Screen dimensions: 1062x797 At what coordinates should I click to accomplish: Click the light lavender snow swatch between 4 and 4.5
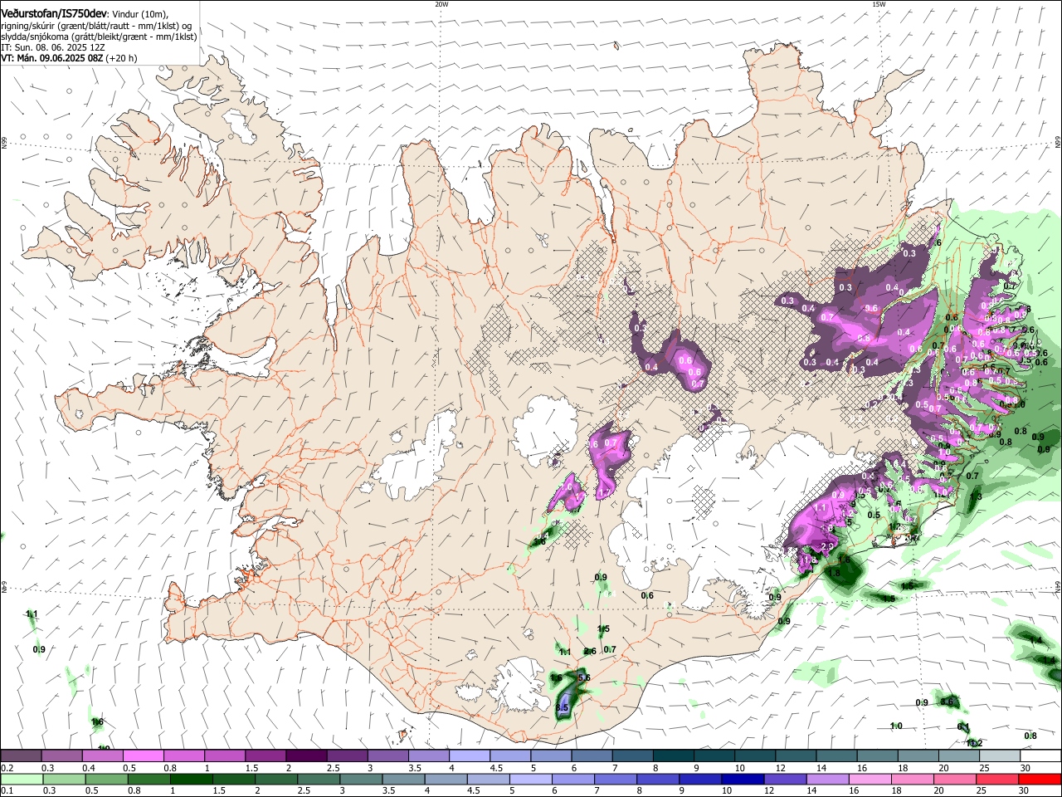[x=468, y=755]
